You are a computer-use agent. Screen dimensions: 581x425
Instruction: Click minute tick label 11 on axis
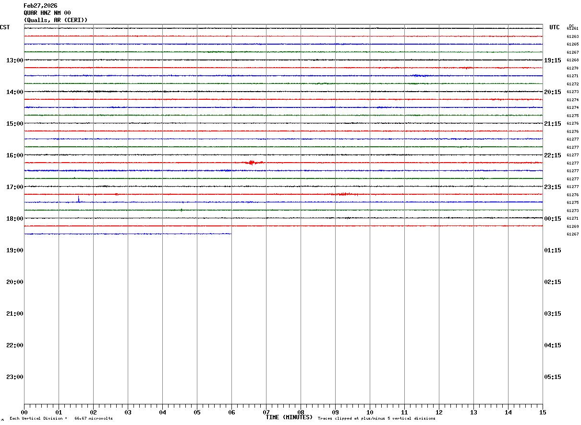404,413
